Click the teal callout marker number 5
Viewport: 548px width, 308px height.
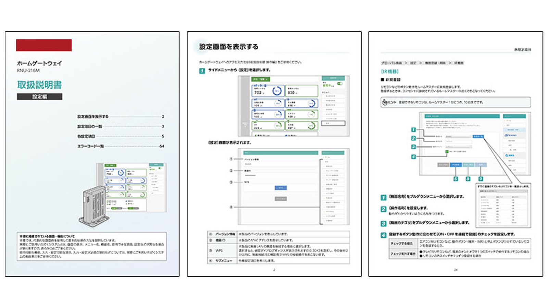coord(456,179)
